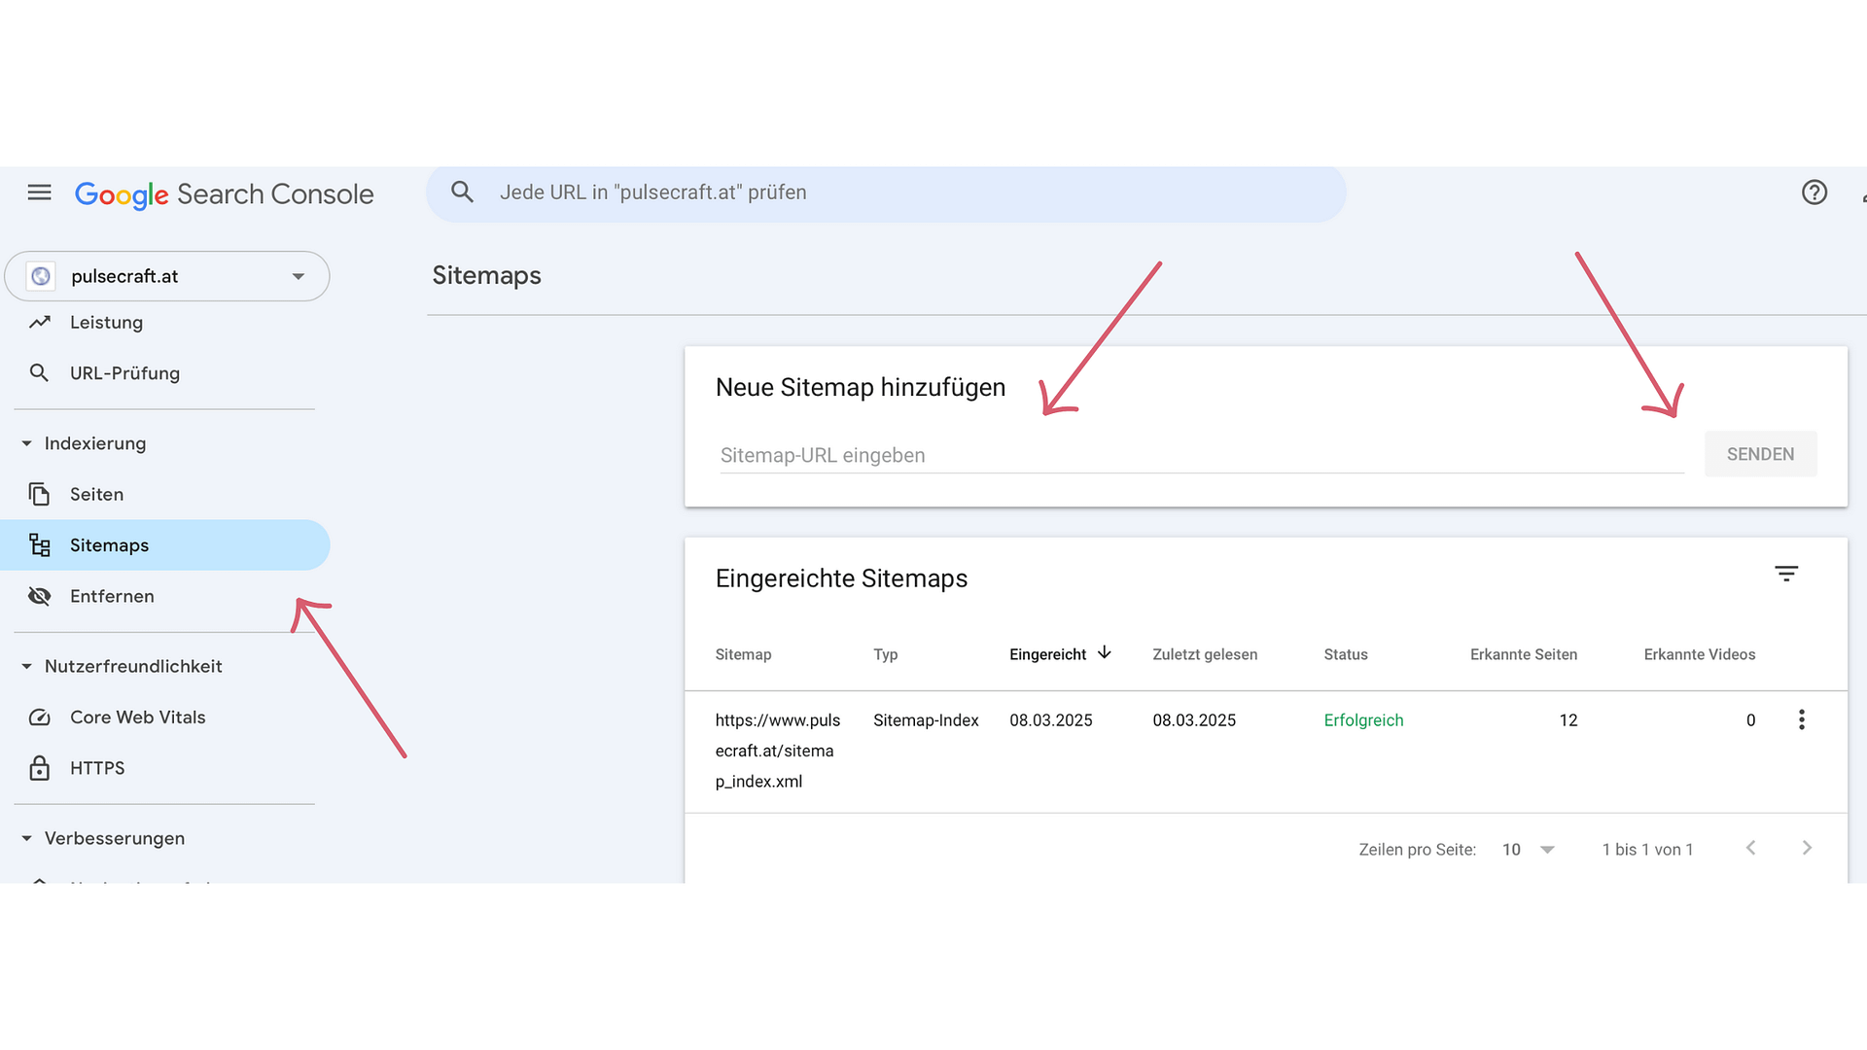1867x1050 pixels.
Task: Open the hamburger main menu
Action: coord(39,192)
